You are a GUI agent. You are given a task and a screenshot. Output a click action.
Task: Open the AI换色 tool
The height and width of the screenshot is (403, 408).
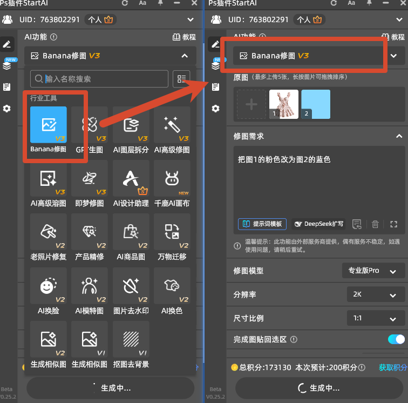click(x=172, y=286)
